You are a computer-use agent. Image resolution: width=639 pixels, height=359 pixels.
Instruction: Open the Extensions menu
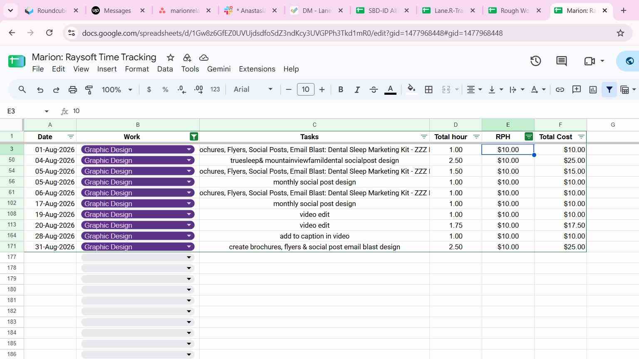tap(257, 69)
